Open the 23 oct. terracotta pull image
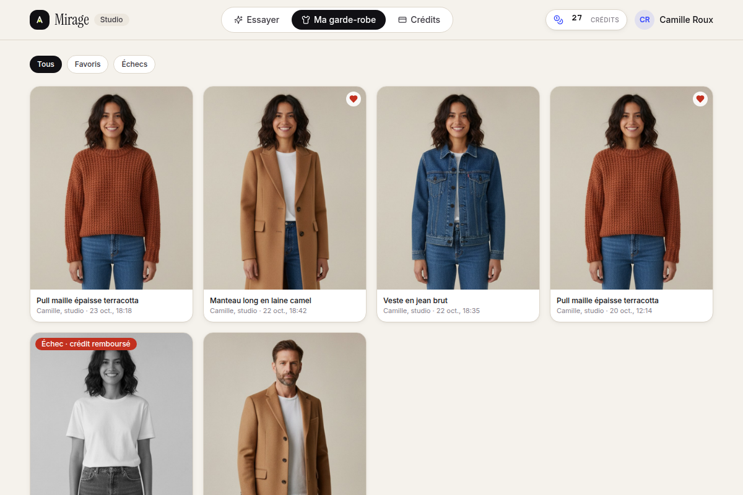Screen dimensions: 743x495 [111, 188]
